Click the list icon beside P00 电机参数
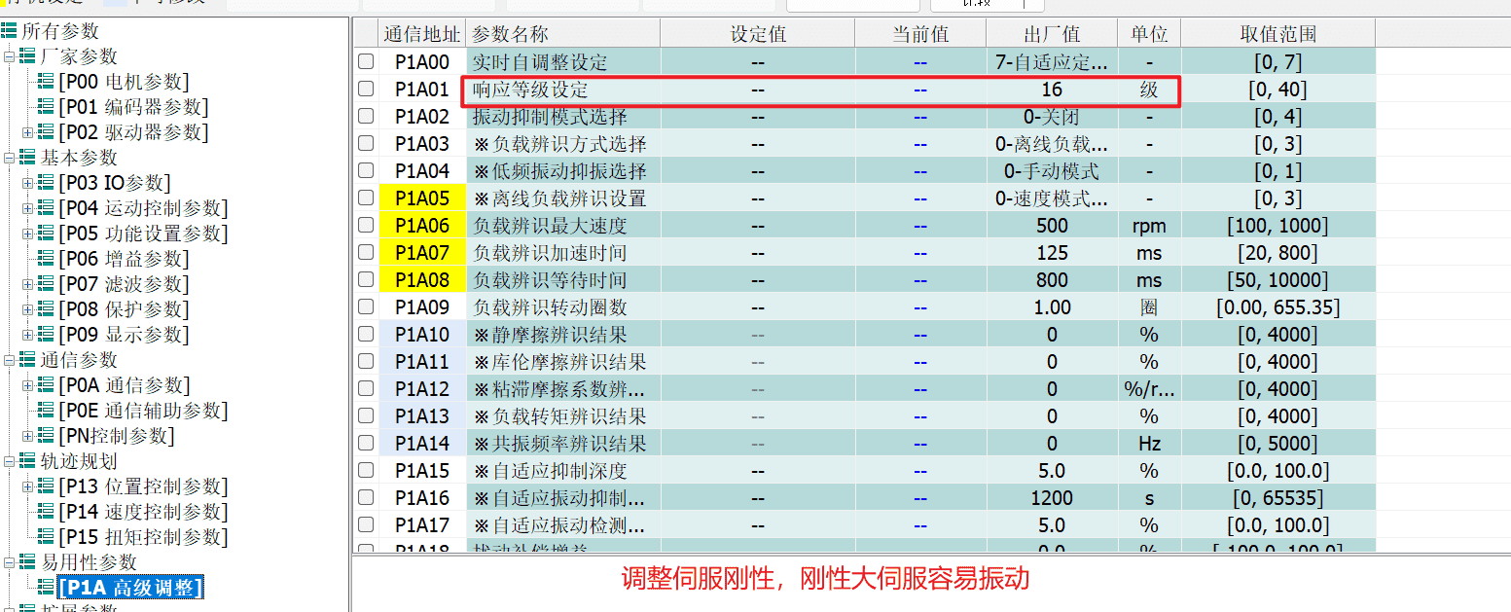Image resolution: width=1511 pixels, height=612 pixels. [46, 82]
